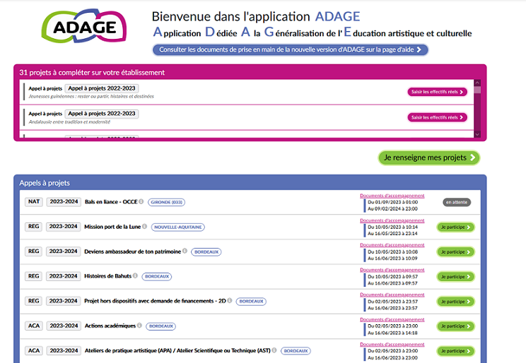Click BORDEAUX tag on Actions académiques row

click(x=161, y=326)
